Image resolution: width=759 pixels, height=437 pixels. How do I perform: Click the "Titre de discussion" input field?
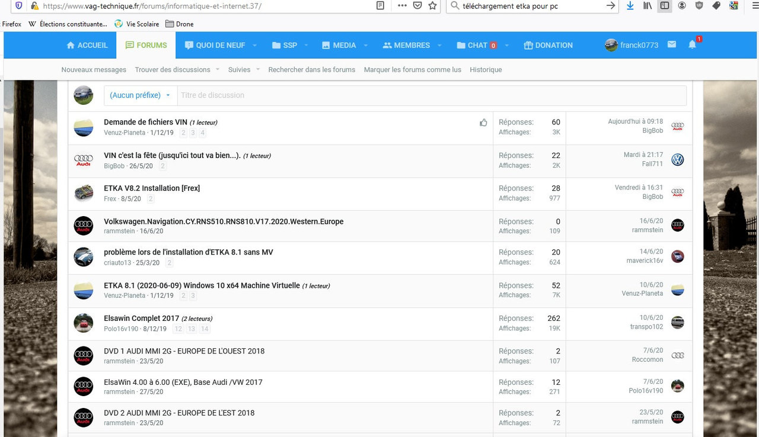click(x=431, y=95)
